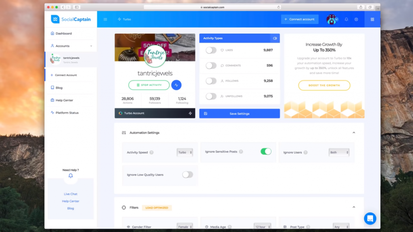Click the Filters target icon
This screenshot has height=232, width=413.
(x=124, y=207)
